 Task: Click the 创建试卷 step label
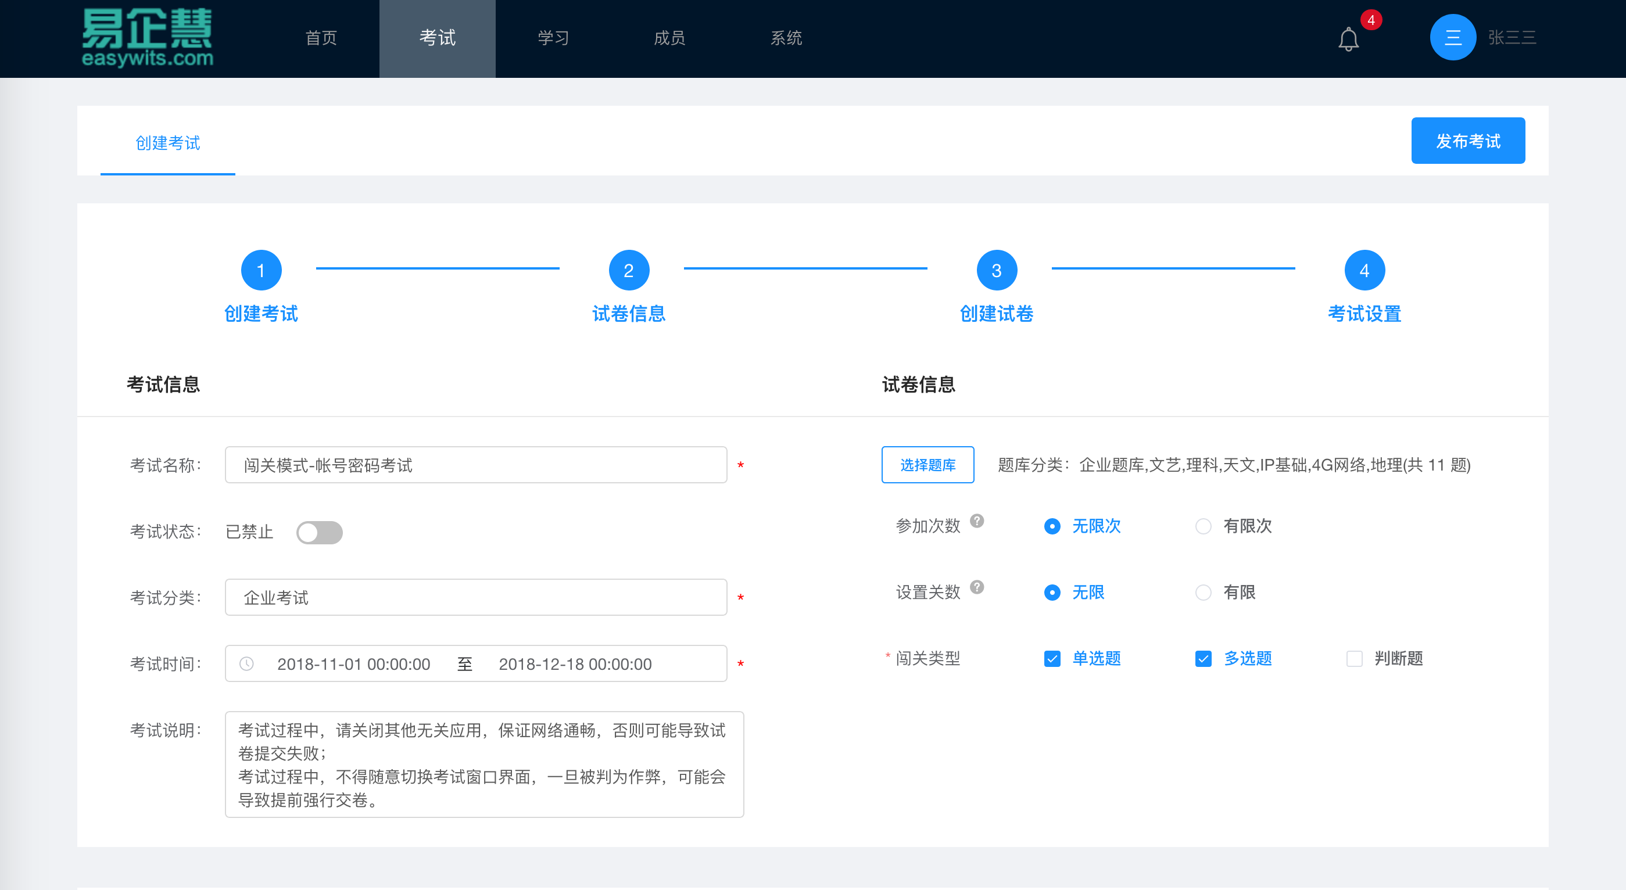pos(997,314)
